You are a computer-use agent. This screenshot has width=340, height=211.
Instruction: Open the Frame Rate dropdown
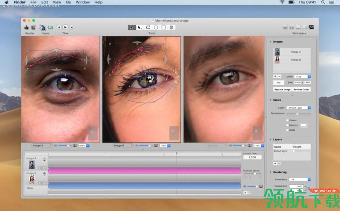[300, 180]
